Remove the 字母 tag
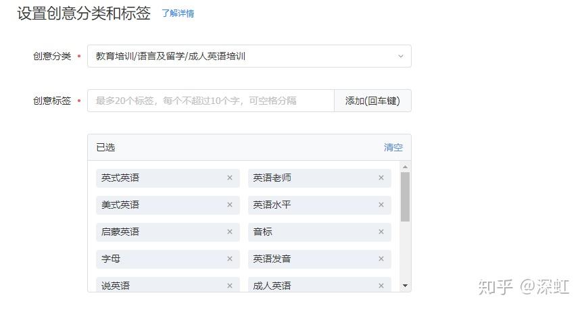Image resolution: width=584 pixels, height=310 pixels. tap(230, 259)
